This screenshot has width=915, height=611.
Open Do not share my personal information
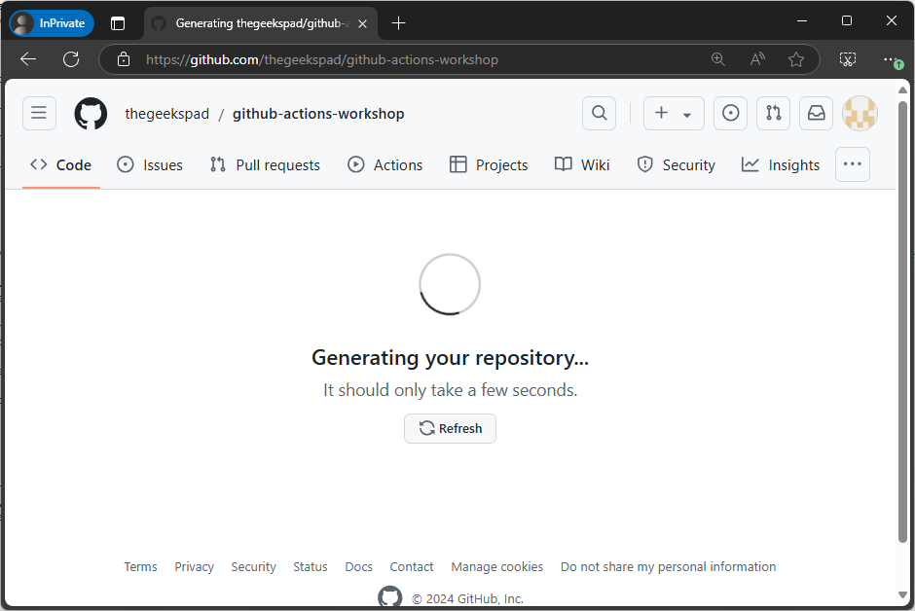click(x=668, y=566)
